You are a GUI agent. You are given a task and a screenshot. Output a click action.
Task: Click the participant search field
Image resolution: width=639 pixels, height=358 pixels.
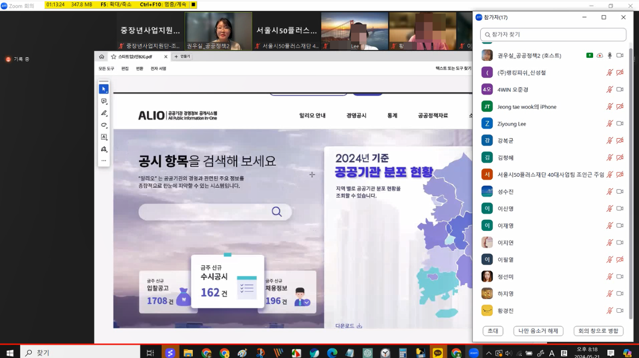click(x=553, y=34)
